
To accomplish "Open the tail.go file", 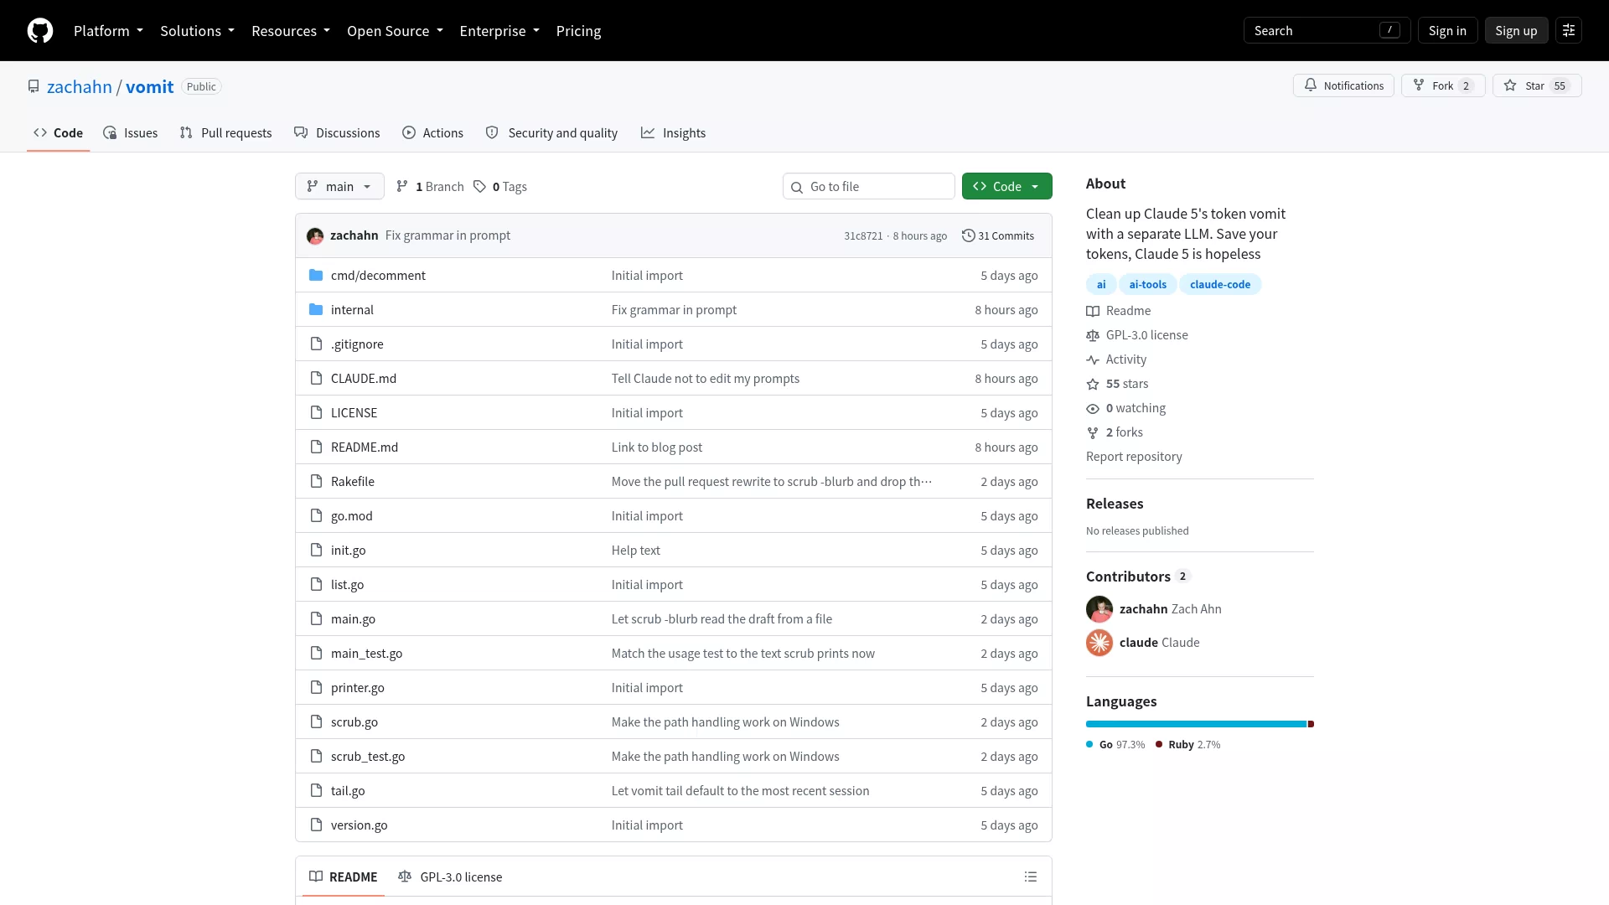I will (348, 791).
